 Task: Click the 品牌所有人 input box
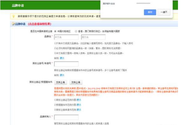coord(66,117)
